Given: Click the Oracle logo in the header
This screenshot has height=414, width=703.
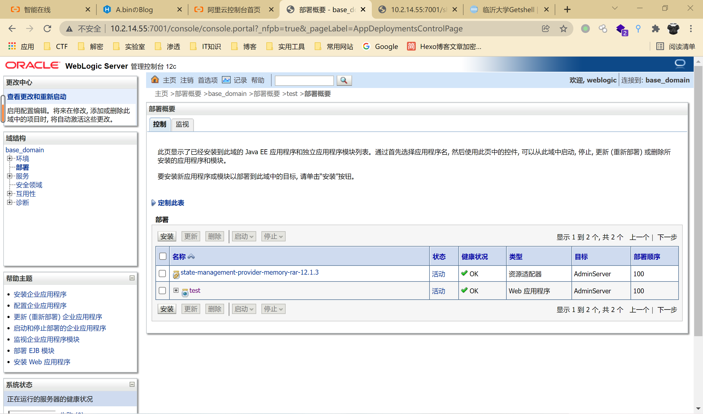Looking at the screenshot, I should pos(33,65).
